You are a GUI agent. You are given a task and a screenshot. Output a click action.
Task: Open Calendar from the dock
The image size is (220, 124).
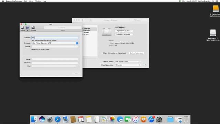pyautogui.click(x=81, y=120)
